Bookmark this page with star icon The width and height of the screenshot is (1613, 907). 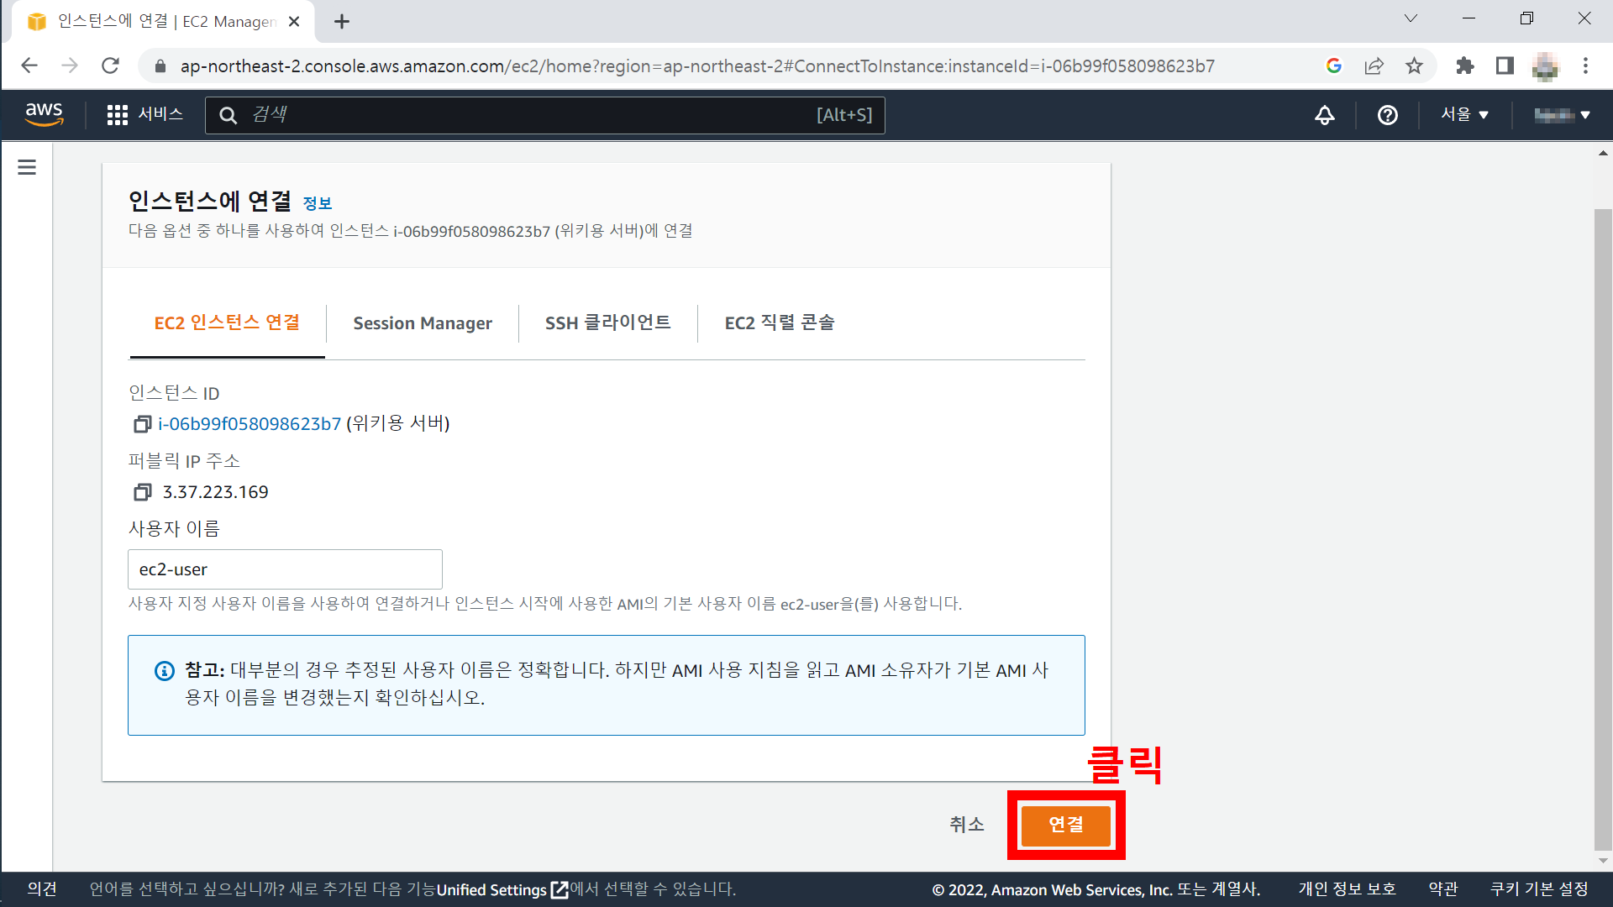(x=1415, y=66)
